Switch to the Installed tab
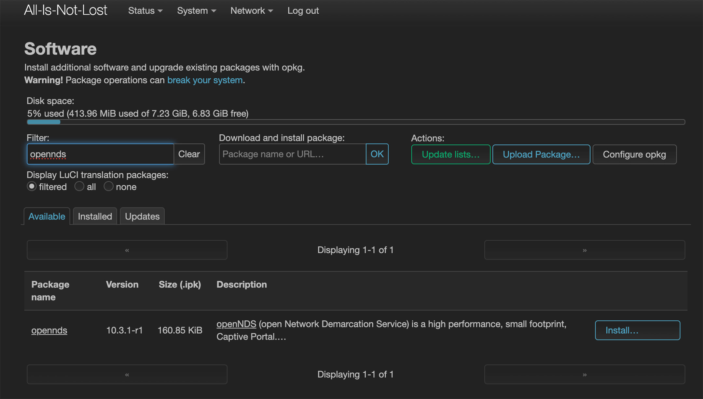Image resolution: width=703 pixels, height=399 pixels. click(95, 216)
